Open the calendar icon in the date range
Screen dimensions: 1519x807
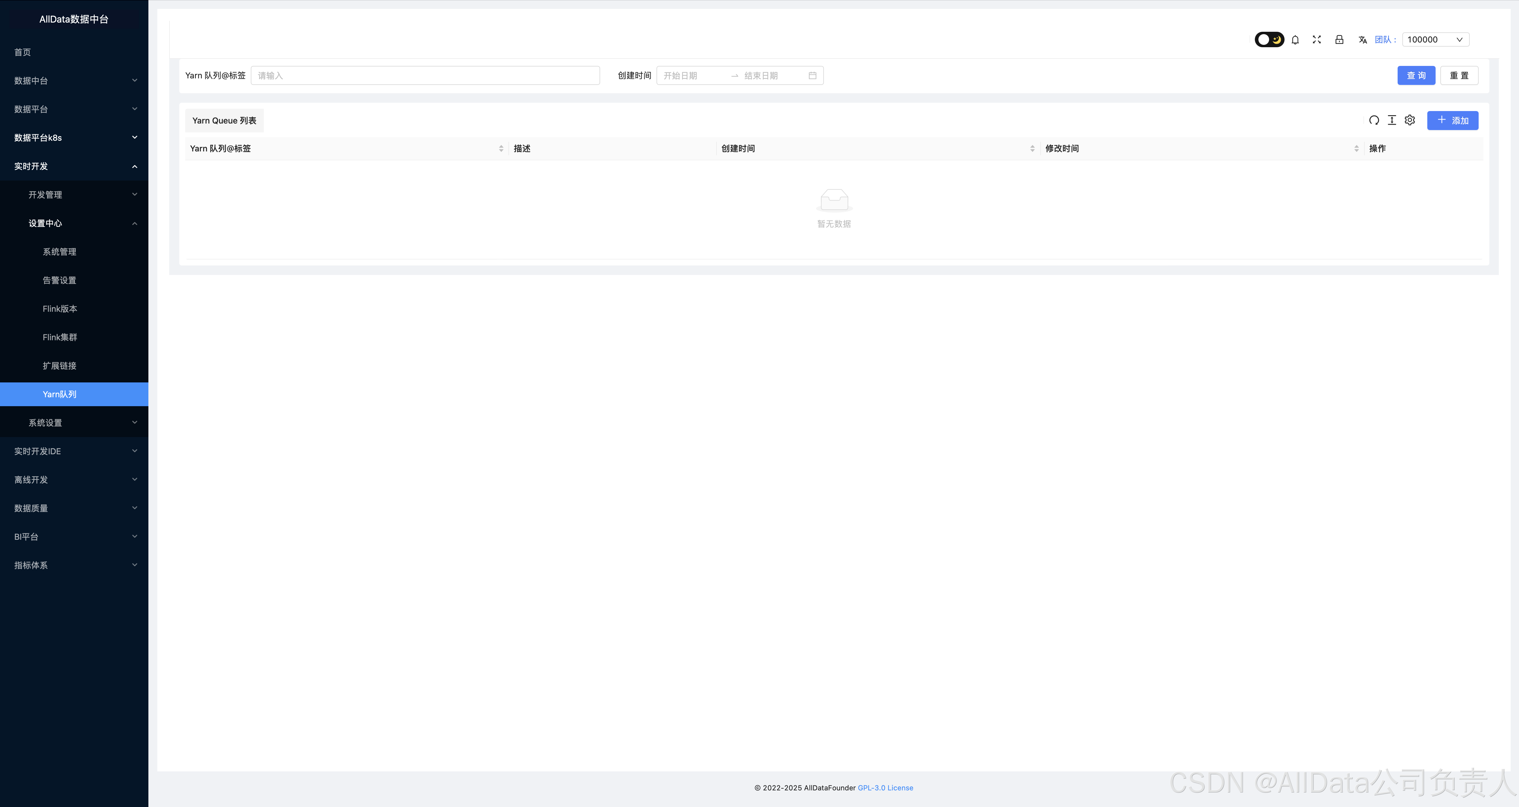pyautogui.click(x=812, y=75)
